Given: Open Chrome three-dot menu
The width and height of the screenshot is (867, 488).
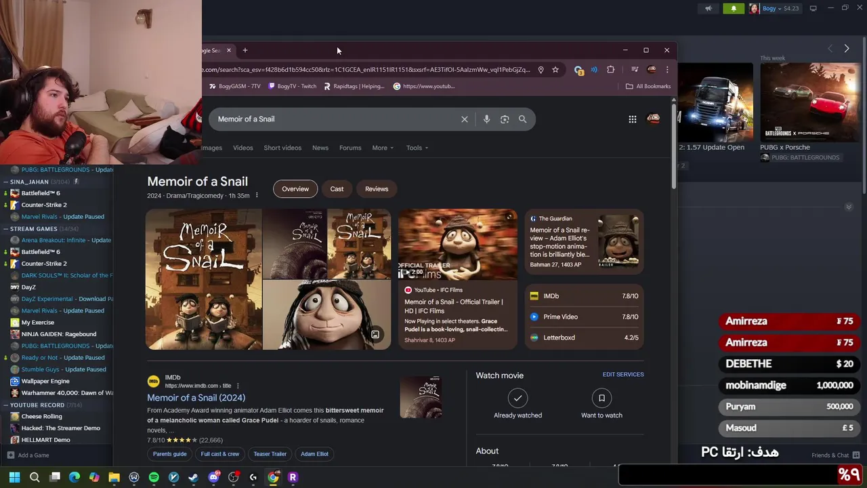Looking at the screenshot, I should [x=667, y=70].
